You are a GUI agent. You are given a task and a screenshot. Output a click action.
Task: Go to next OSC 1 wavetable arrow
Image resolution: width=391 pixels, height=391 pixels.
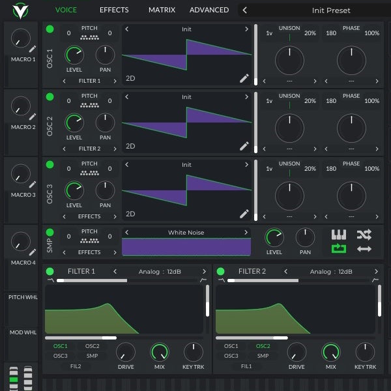click(x=246, y=29)
